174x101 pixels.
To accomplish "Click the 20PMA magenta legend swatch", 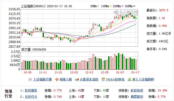I will point(122,6).
